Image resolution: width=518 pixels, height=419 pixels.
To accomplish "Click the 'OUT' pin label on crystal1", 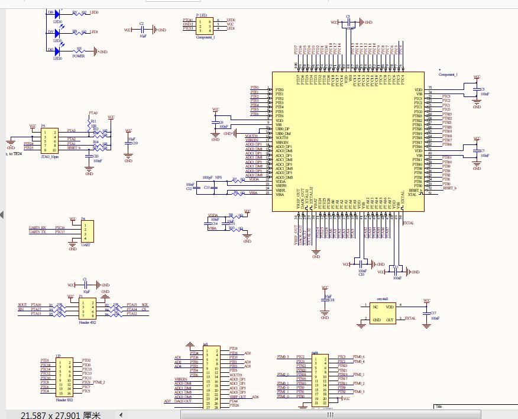I will click(390, 320).
